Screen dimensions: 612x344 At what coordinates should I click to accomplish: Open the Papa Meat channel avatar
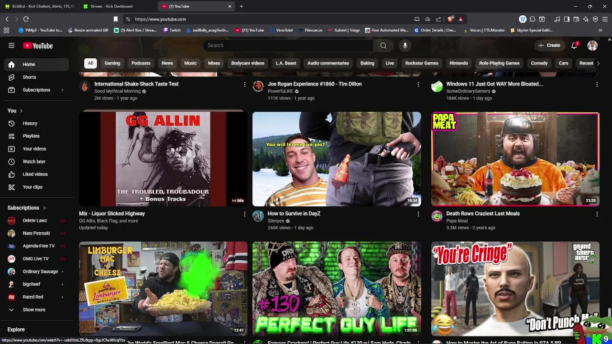coord(437,216)
